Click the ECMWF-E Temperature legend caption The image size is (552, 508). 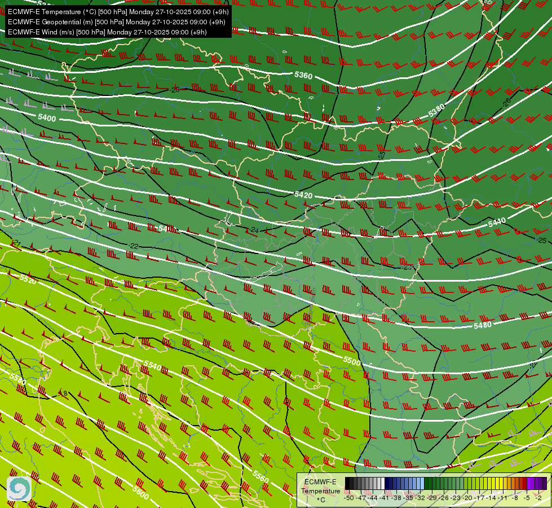point(320,487)
